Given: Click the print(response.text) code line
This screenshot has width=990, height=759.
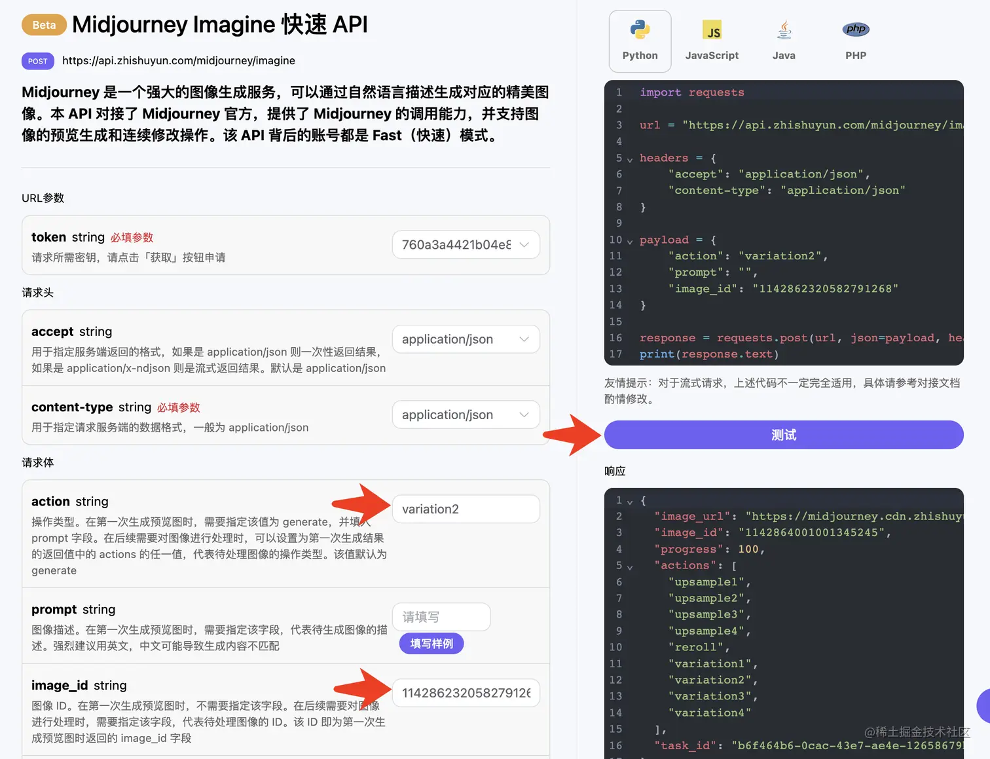Looking at the screenshot, I should coord(709,354).
